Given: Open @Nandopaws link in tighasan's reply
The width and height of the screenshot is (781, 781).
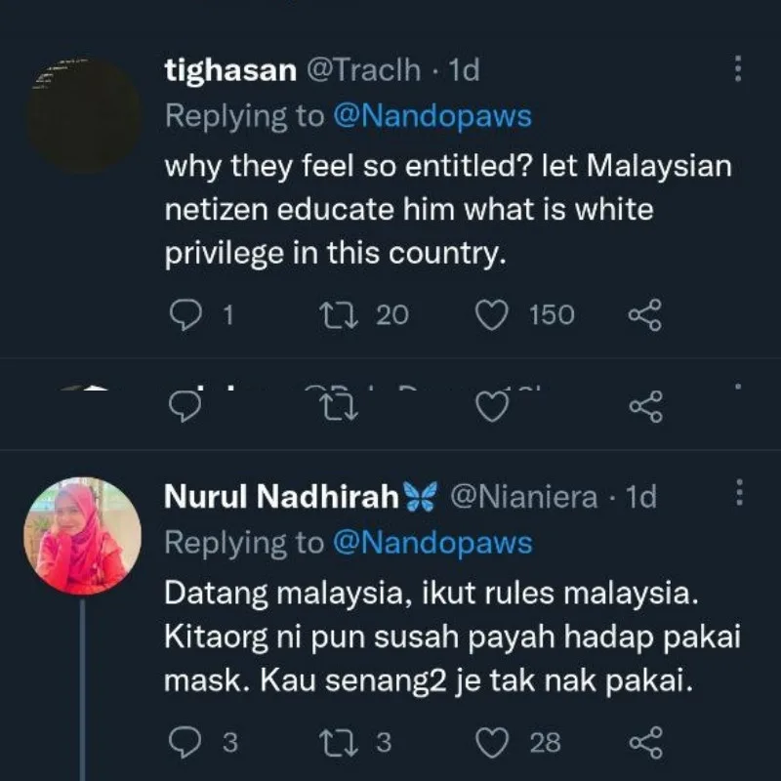Looking at the screenshot, I should coord(432,116).
